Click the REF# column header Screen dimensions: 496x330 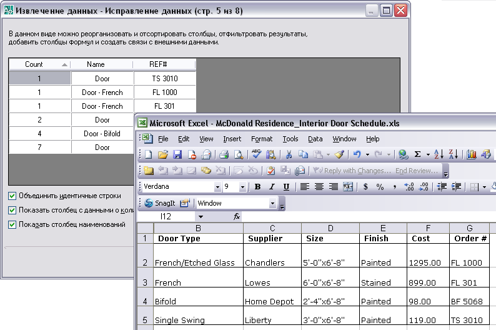coord(164,64)
